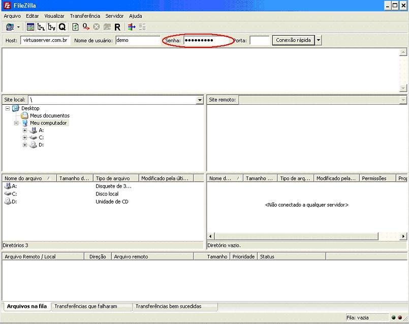
Task: Expand the C: drive node
Action: 25,138
